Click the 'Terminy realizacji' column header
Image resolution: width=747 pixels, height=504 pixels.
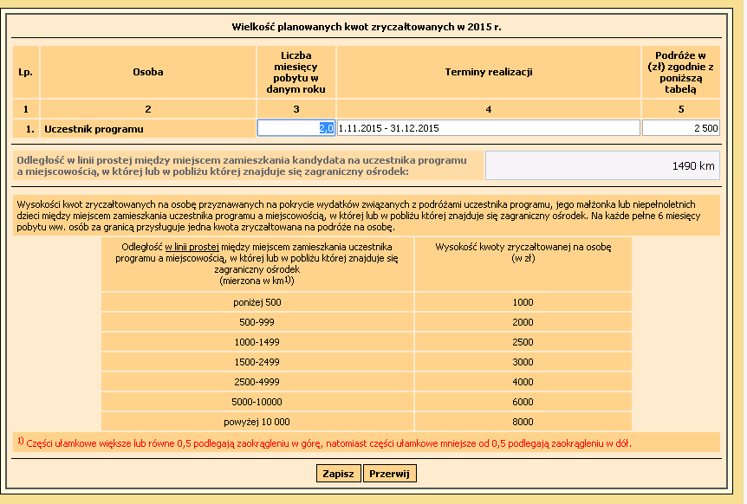click(488, 72)
